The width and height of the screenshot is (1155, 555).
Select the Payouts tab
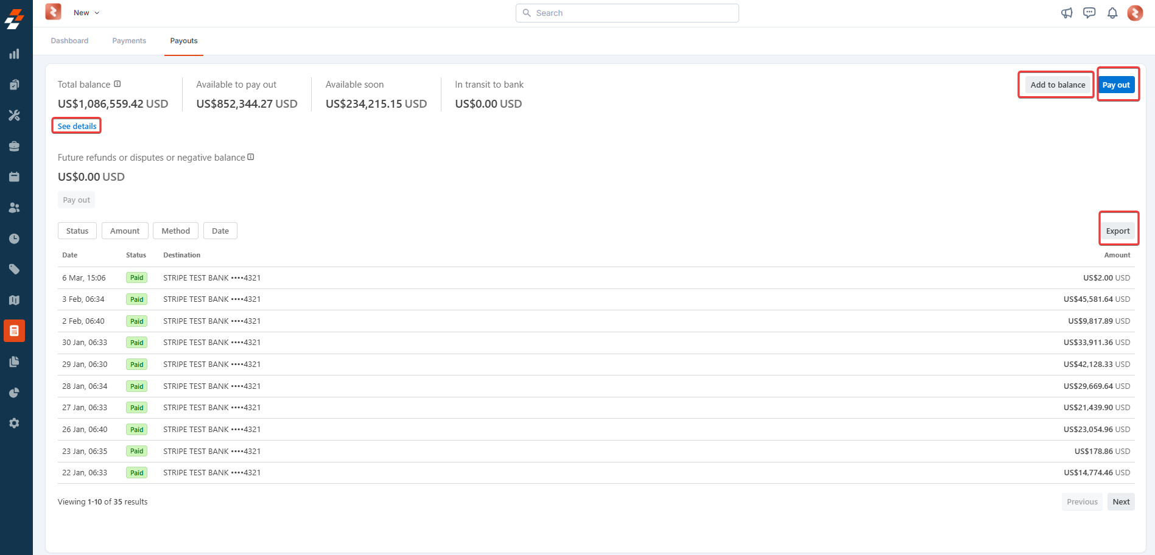[184, 41]
